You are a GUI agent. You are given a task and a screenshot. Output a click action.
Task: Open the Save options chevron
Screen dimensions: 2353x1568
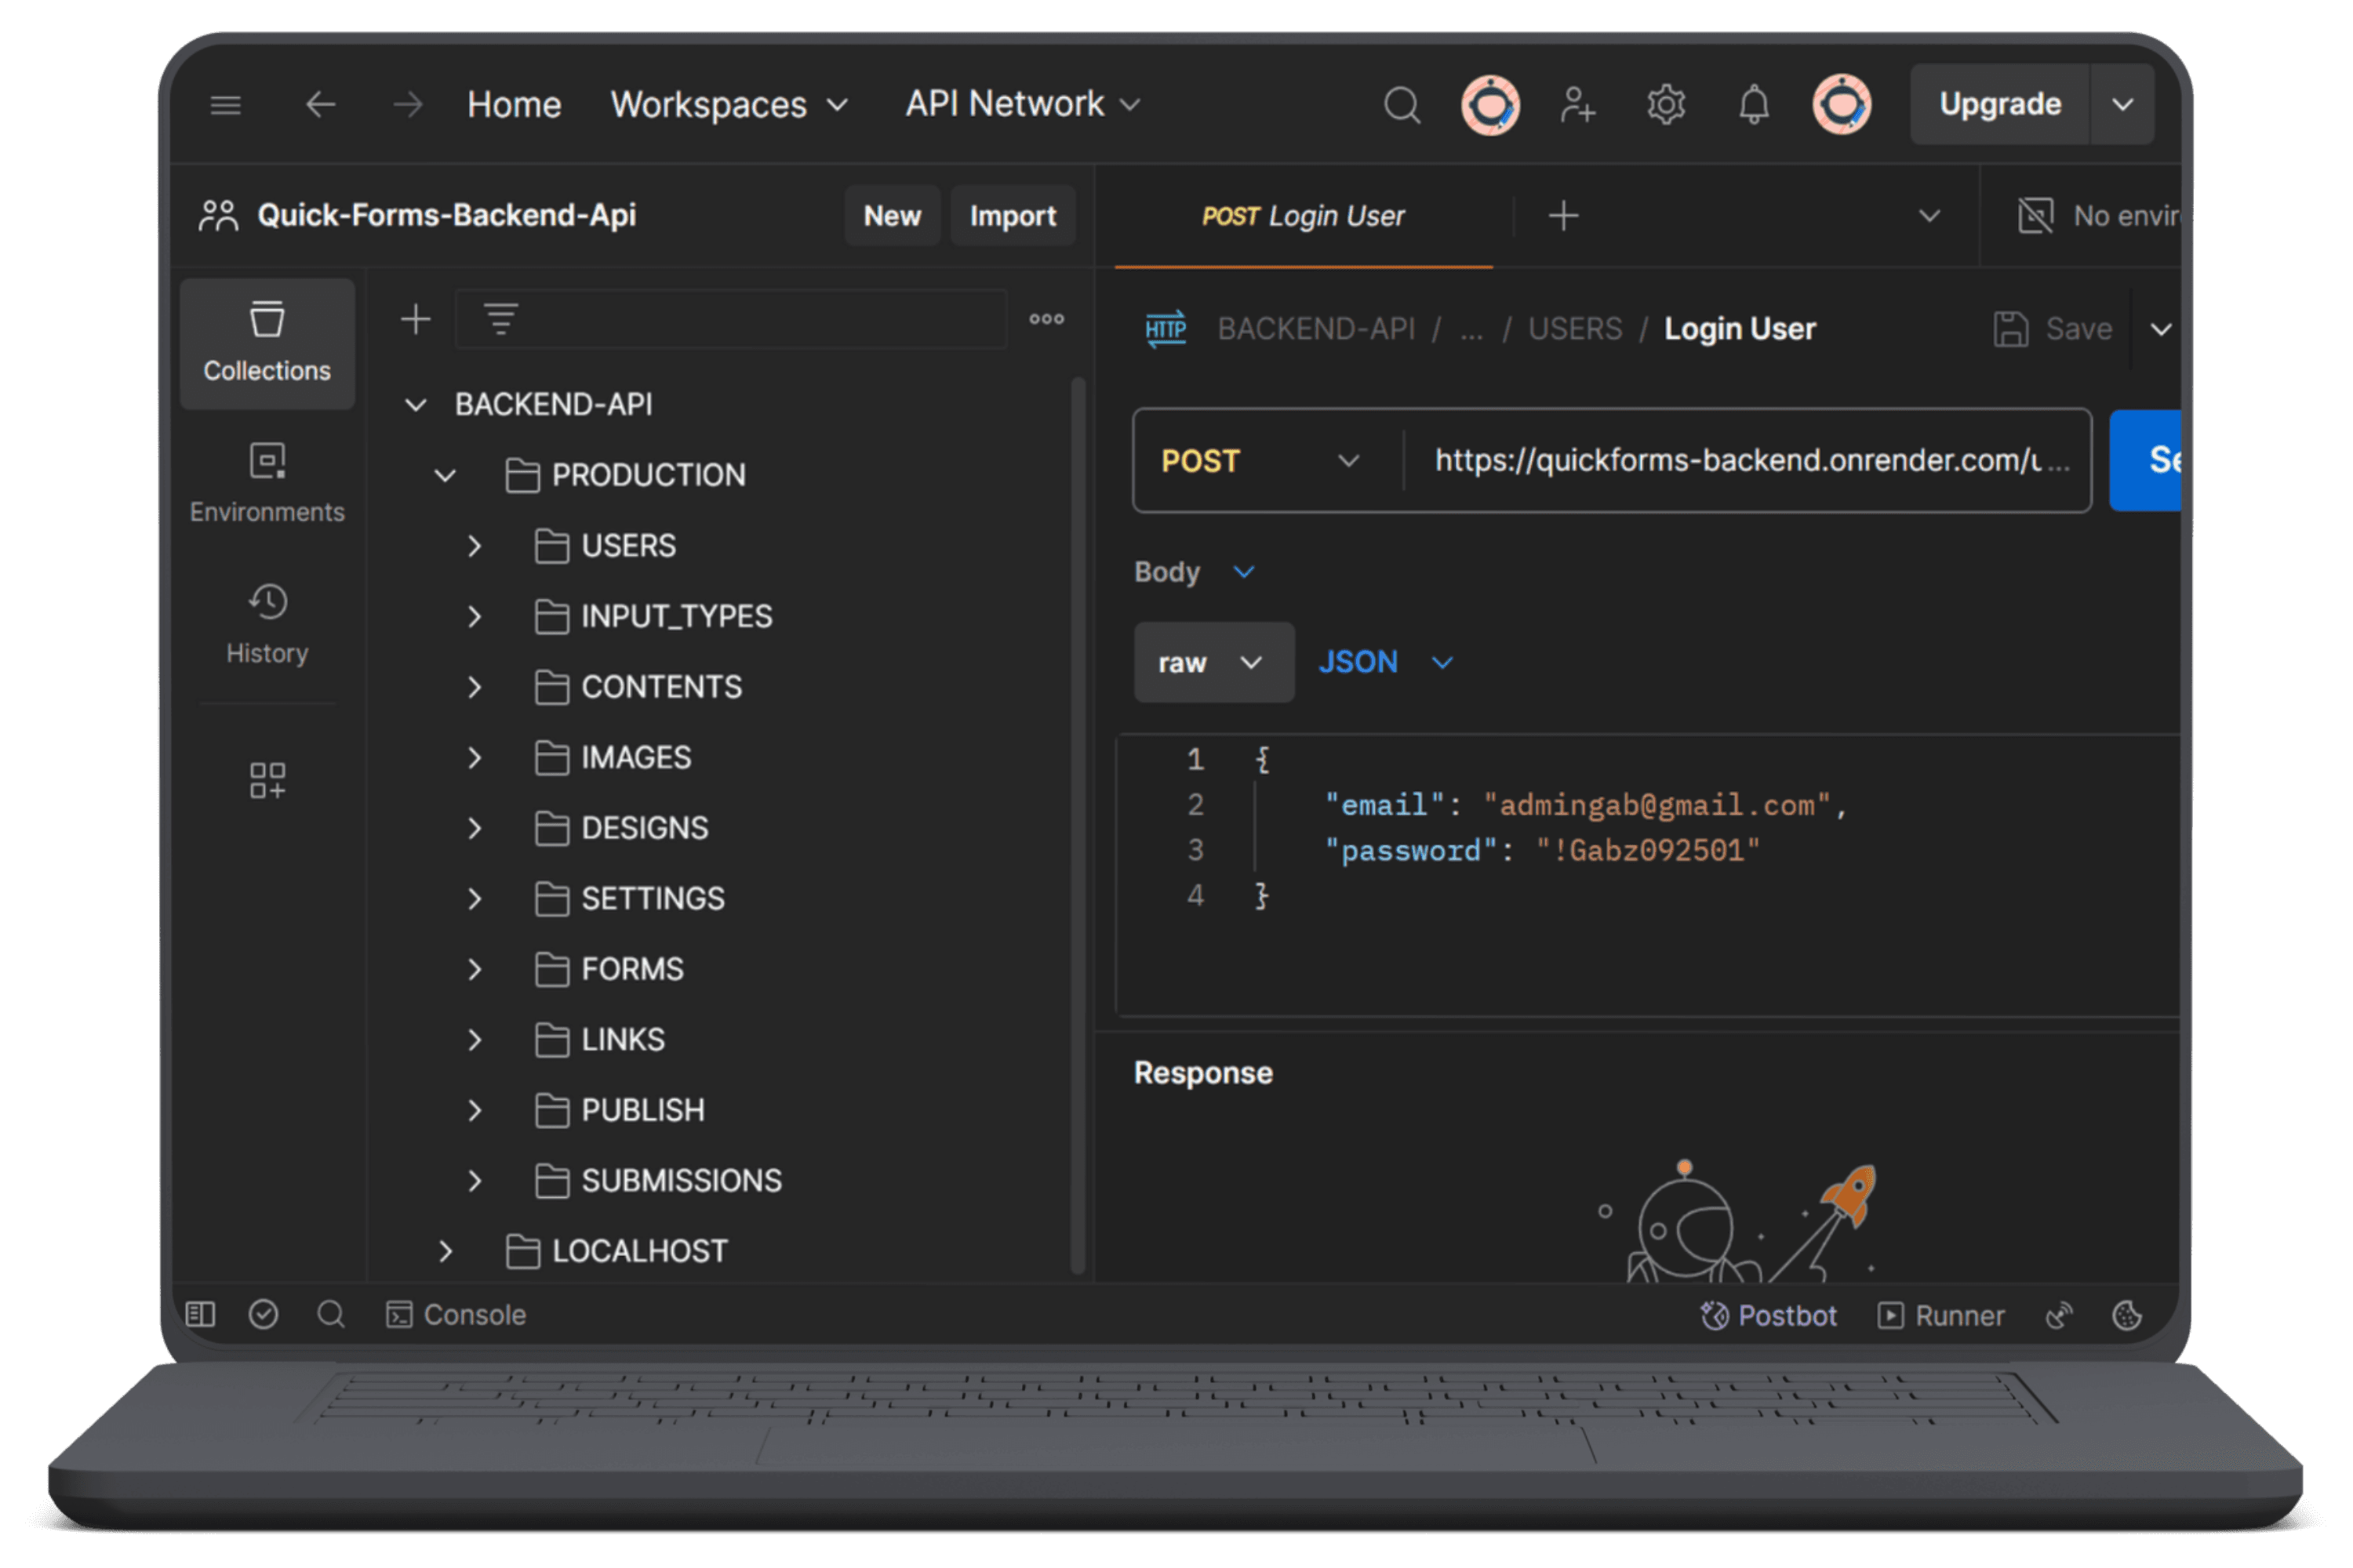tap(2161, 329)
